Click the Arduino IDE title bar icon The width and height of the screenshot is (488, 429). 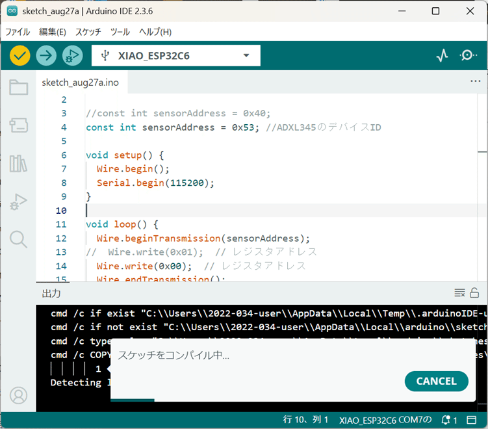click(12, 11)
